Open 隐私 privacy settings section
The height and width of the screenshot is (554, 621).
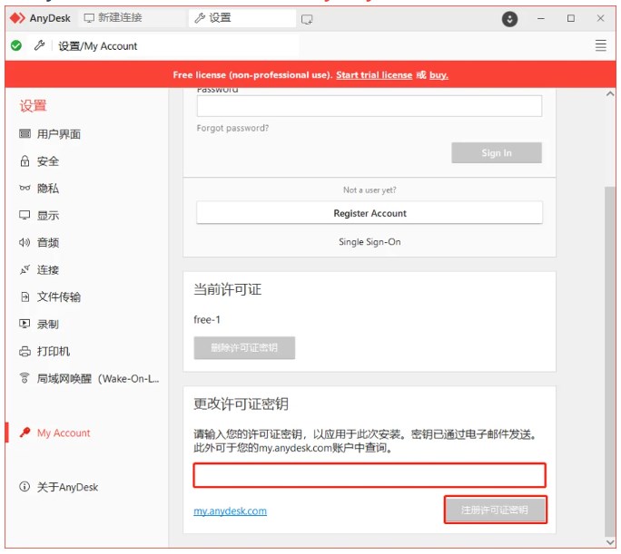(47, 189)
